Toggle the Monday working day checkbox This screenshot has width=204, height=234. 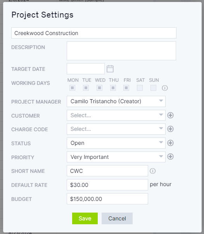pyautogui.click(x=73, y=88)
